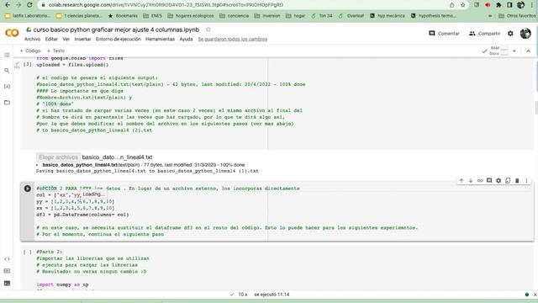Add a new Texto cell
This screenshot has height=303, width=538.
[x=55, y=50]
